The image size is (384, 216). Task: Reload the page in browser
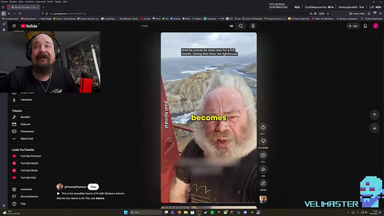click(x=20, y=13)
